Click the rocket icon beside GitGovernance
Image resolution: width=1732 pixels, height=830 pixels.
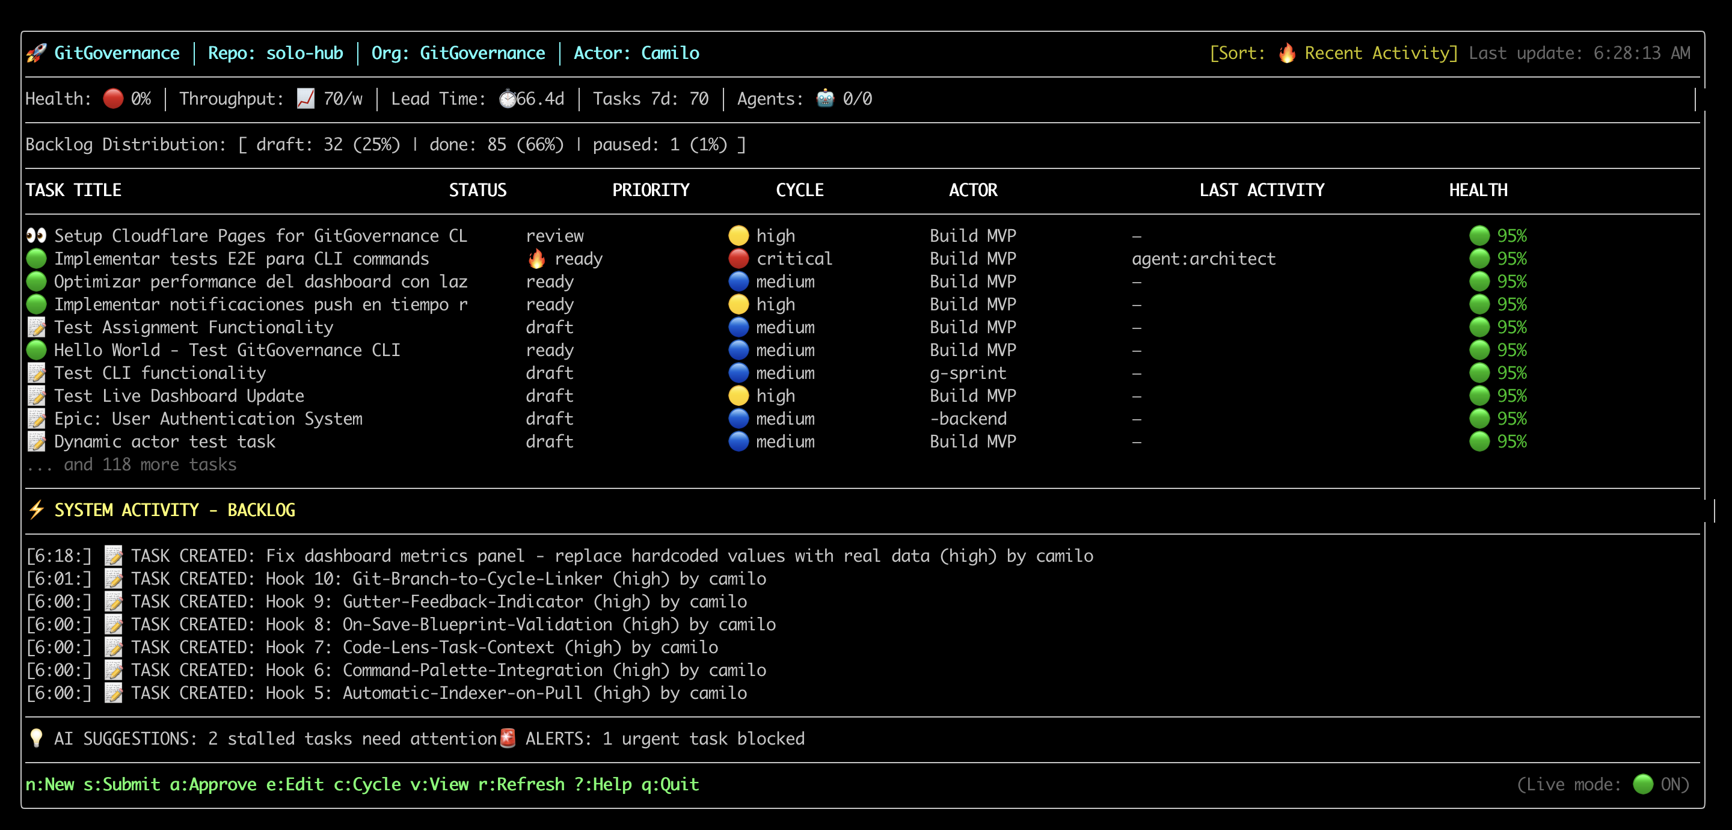(36, 53)
